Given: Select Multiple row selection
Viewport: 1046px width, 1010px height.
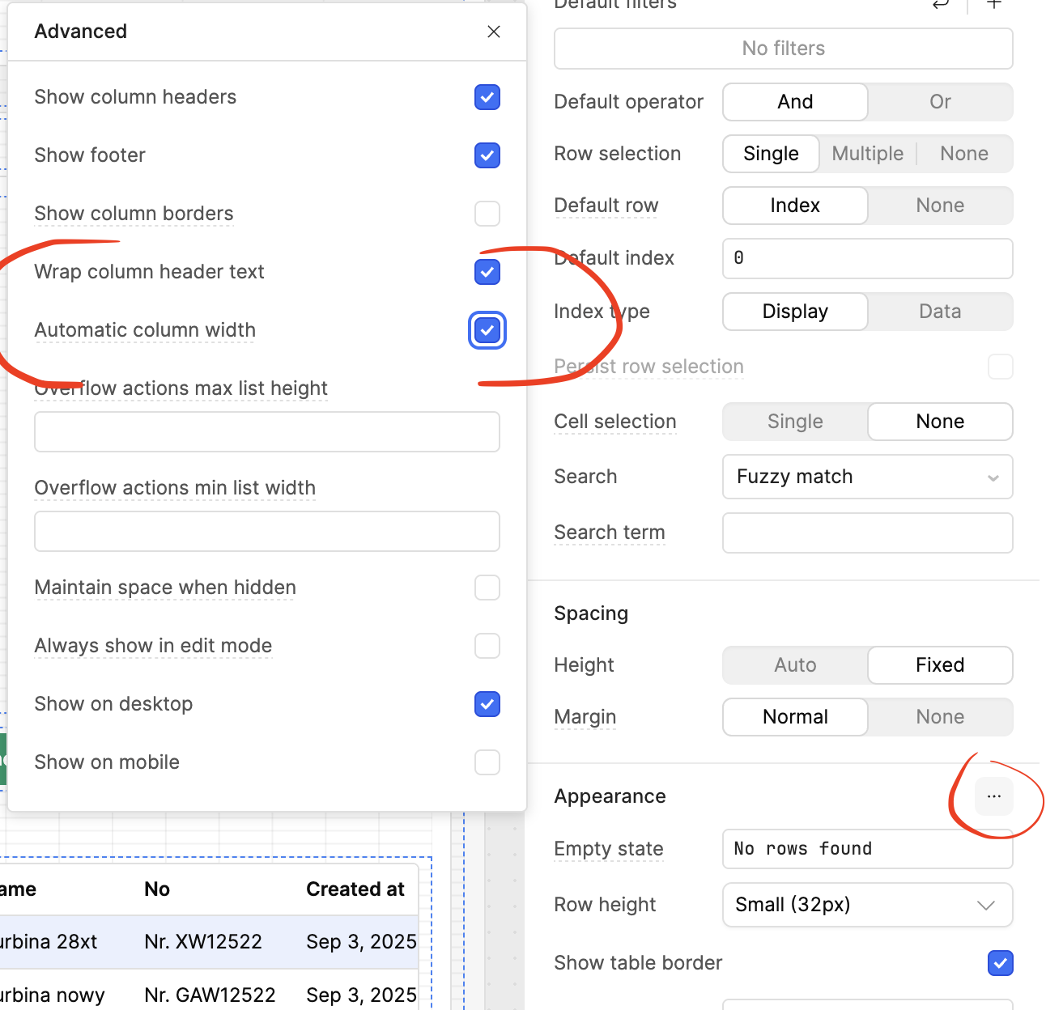Looking at the screenshot, I should pos(867,154).
